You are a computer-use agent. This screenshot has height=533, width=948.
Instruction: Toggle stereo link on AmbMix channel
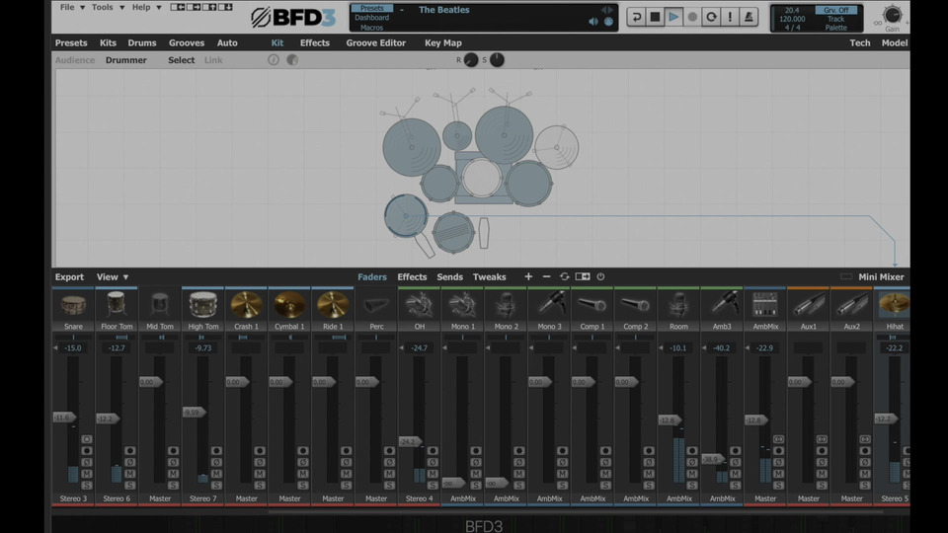[779, 439]
